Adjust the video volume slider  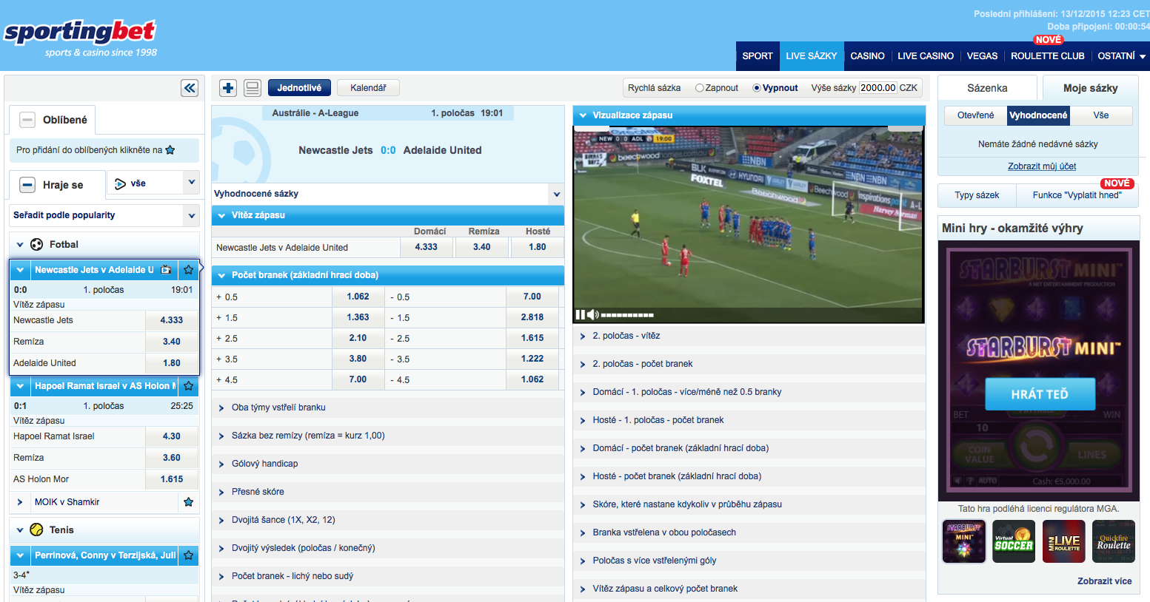point(627,315)
